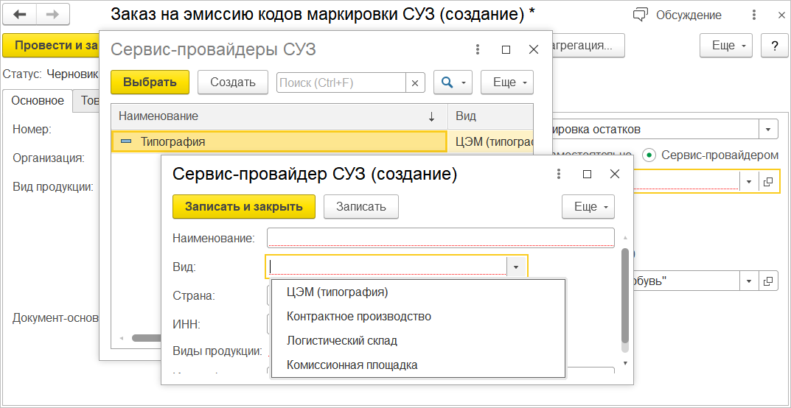The height and width of the screenshot is (408, 791).
Task: Open the Еще menu in the creation dialog
Action: [x=588, y=207]
